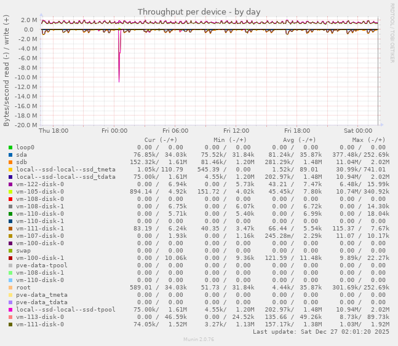Click the 'Sat 00:00' time axis label

(x=358, y=131)
